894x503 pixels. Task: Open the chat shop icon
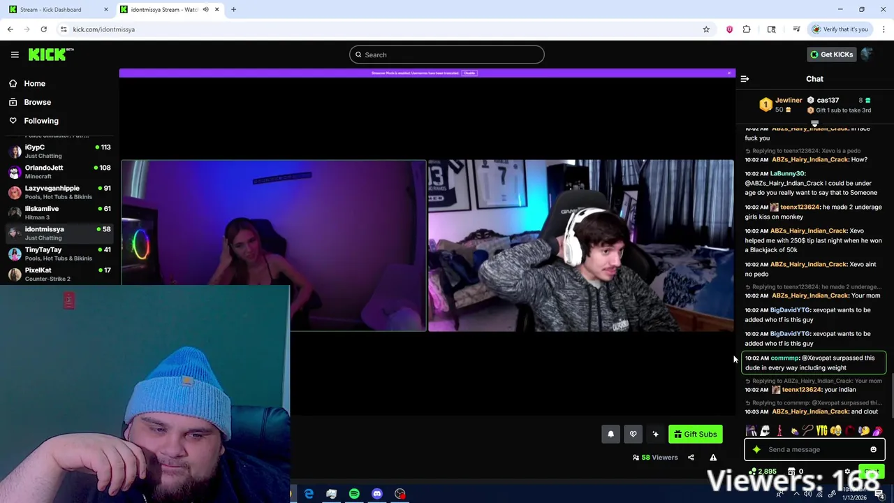(x=791, y=472)
